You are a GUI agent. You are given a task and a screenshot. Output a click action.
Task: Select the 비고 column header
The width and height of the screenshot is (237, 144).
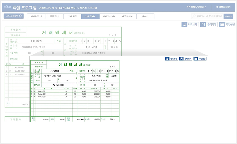(115, 89)
